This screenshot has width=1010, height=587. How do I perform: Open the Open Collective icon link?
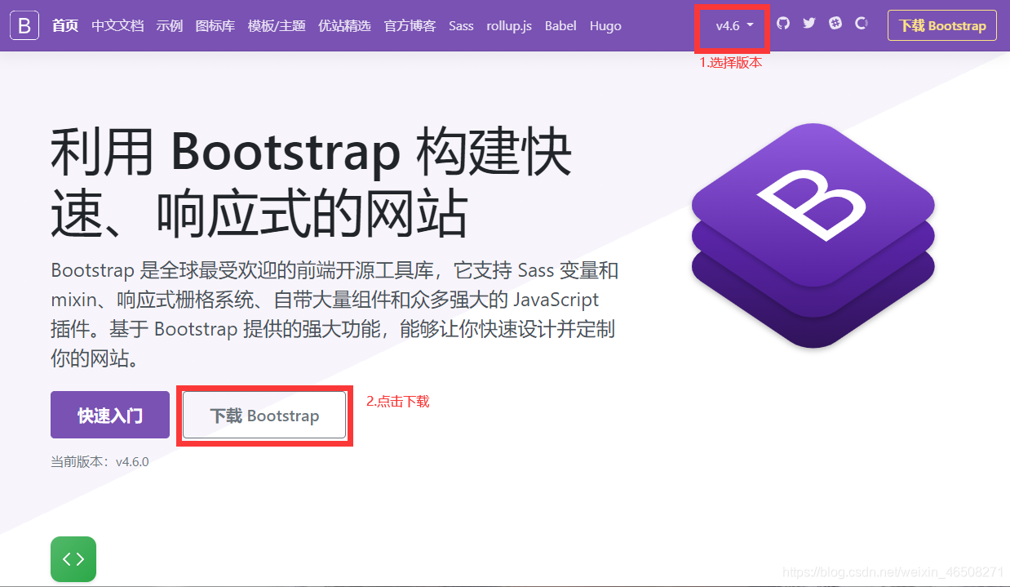coord(861,24)
